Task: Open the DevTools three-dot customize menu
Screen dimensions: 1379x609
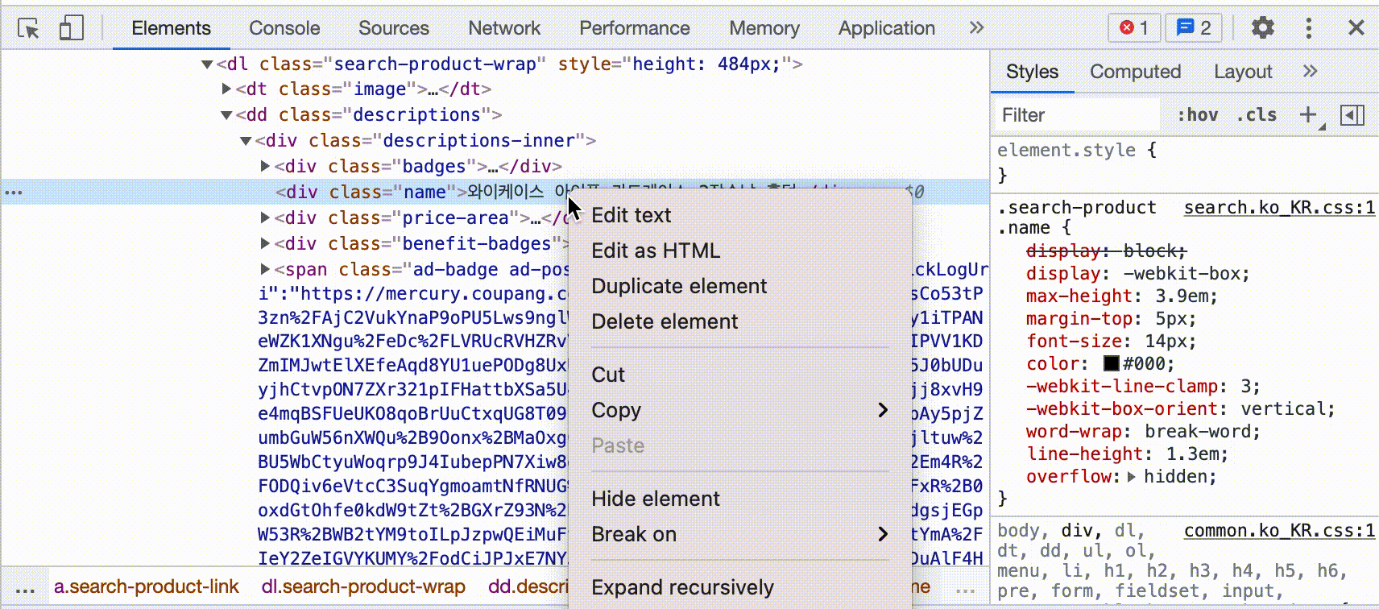Action: [1309, 28]
